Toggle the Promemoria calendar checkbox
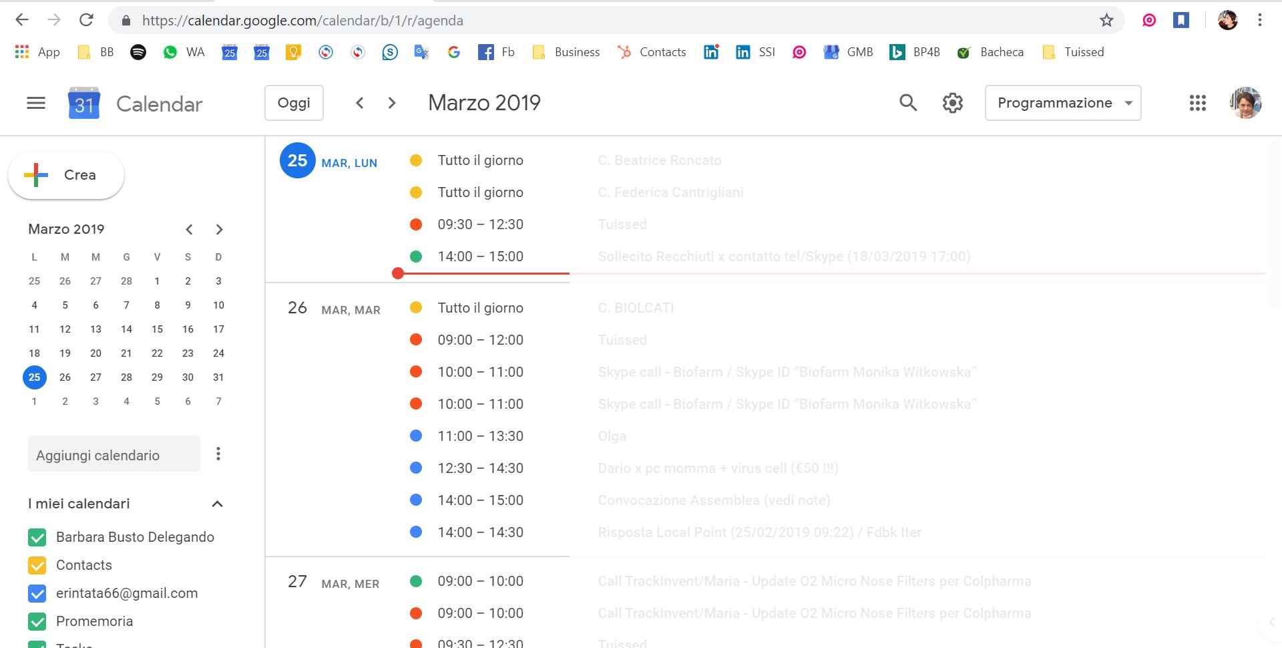The width and height of the screenshot is (1282, 648). (x=37, y=621)
